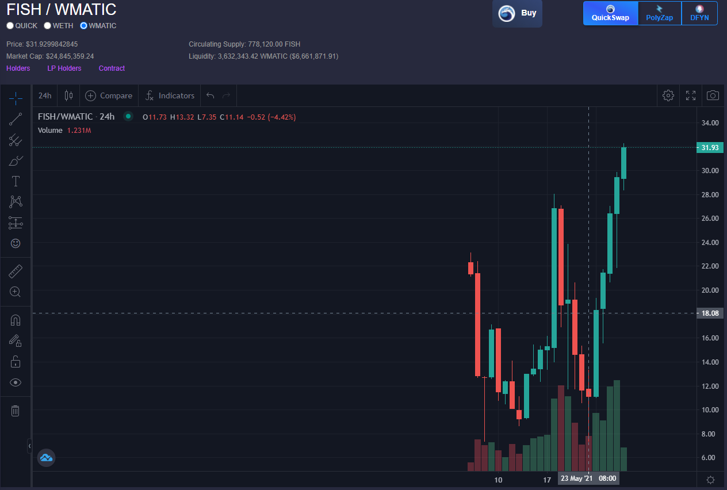727x490 pixels.
Task: Collapse the left drawing toolbar arrow
Action: pos(30,446)
